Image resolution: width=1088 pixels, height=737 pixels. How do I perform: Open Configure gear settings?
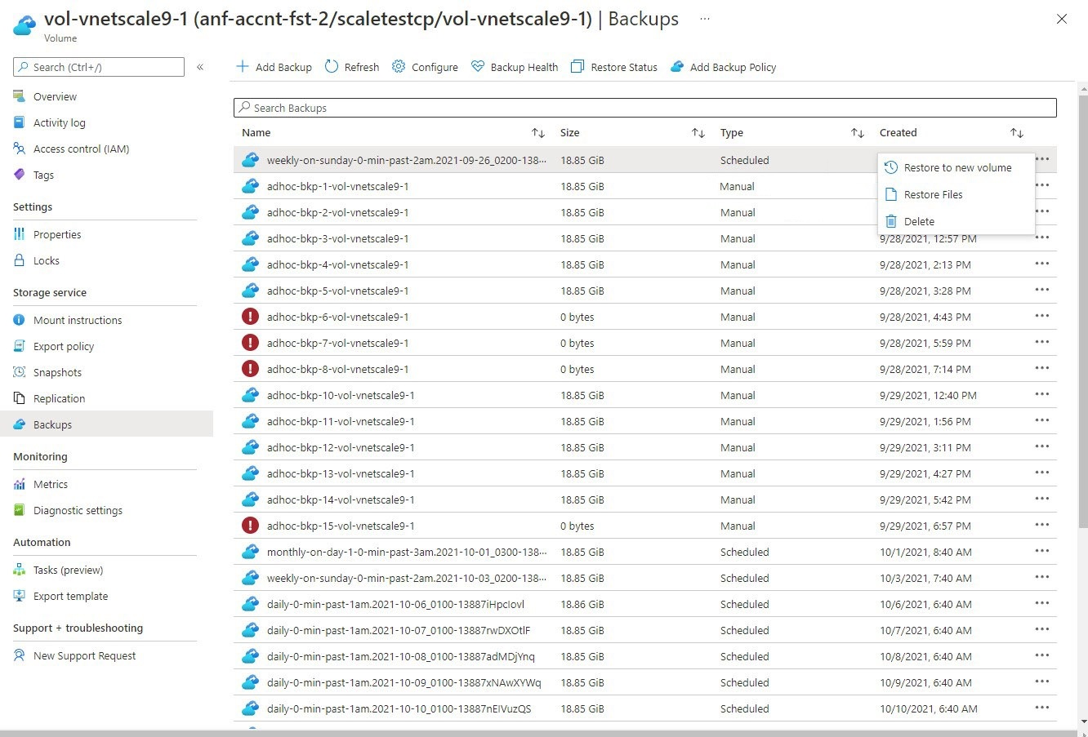pos(399,67)
